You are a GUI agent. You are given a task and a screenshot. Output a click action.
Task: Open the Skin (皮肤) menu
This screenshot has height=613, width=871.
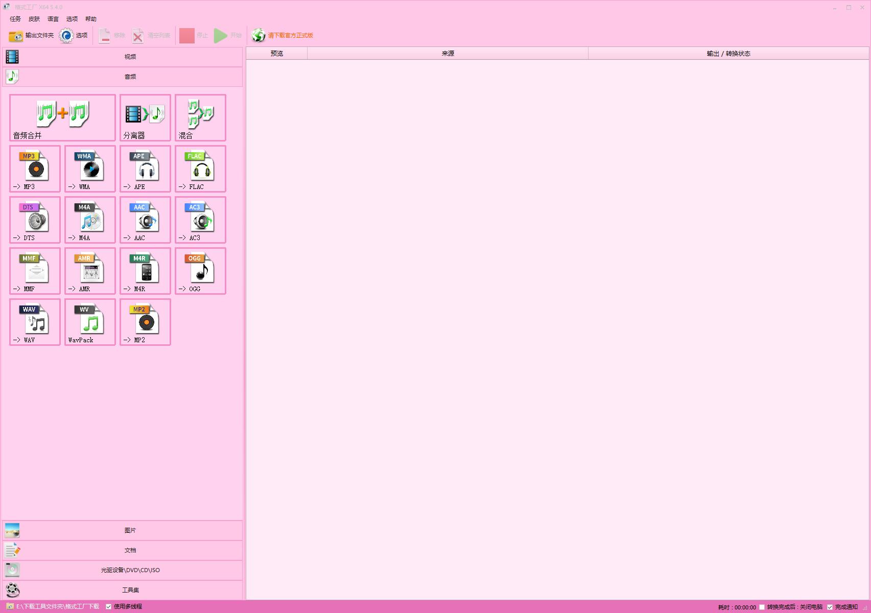tap(34, 19)
